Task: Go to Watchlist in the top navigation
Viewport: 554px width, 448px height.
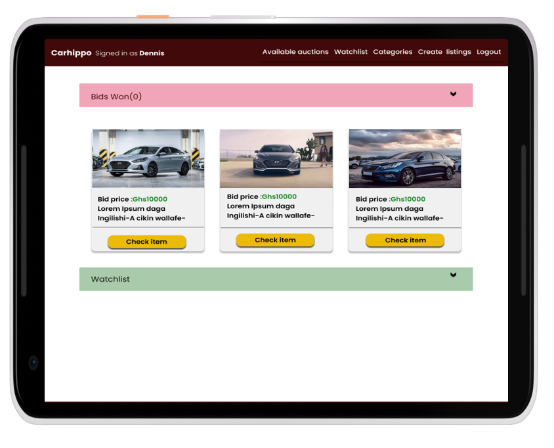Action: tap(351, 52)
